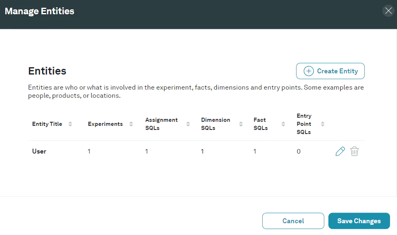Click the Assignment SQLs header label
This screenshot has width=397, height=235.
161,124
